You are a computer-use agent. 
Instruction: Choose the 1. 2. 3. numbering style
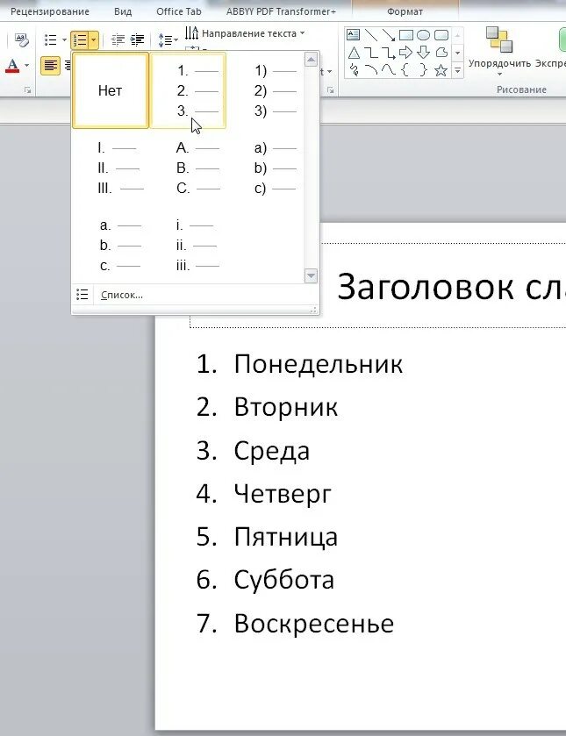coord(188,90)
